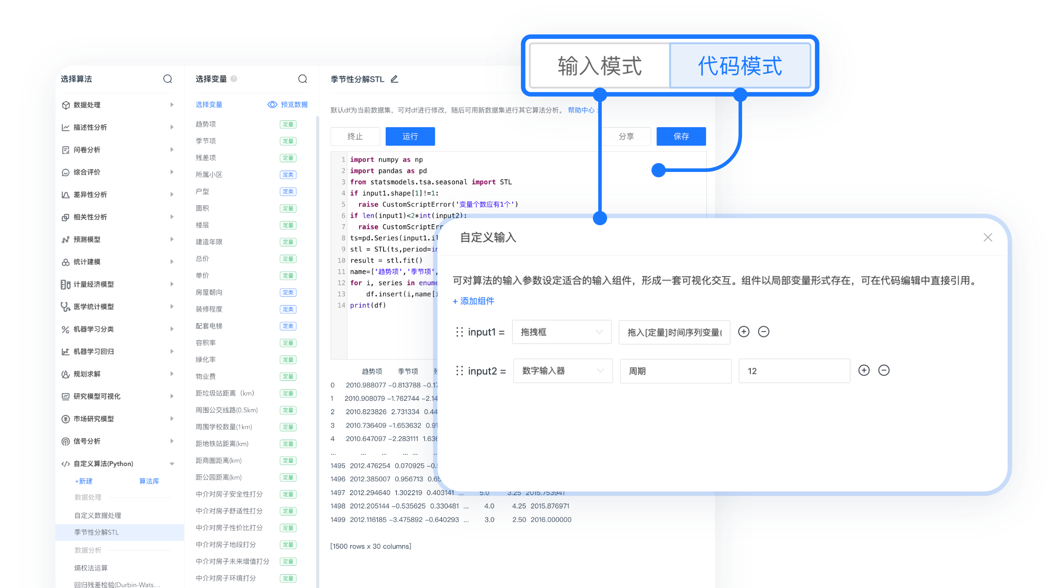Viewport: 1064px width, 588px height.
Task: Select the 机器学习分类 category icon
Action: coord(66,329)
